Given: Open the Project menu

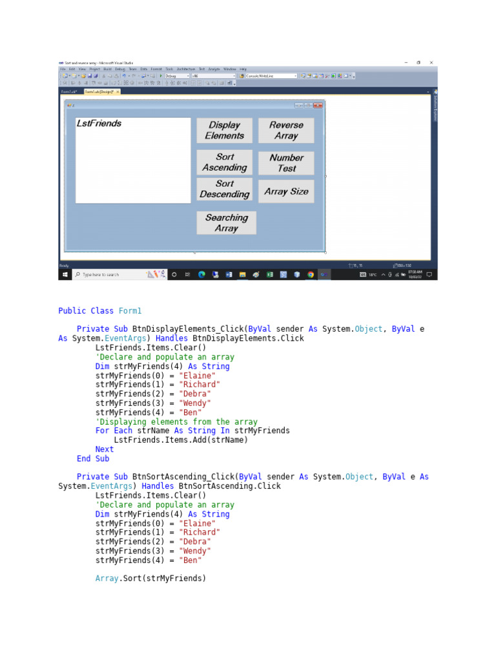Looking at the screenshot, I should pos(95,69).
